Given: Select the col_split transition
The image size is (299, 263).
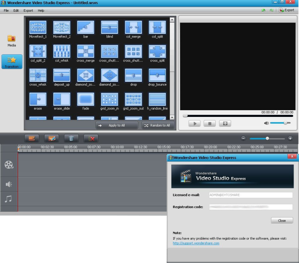Looking at the screenshot, I should pos(157,27).
